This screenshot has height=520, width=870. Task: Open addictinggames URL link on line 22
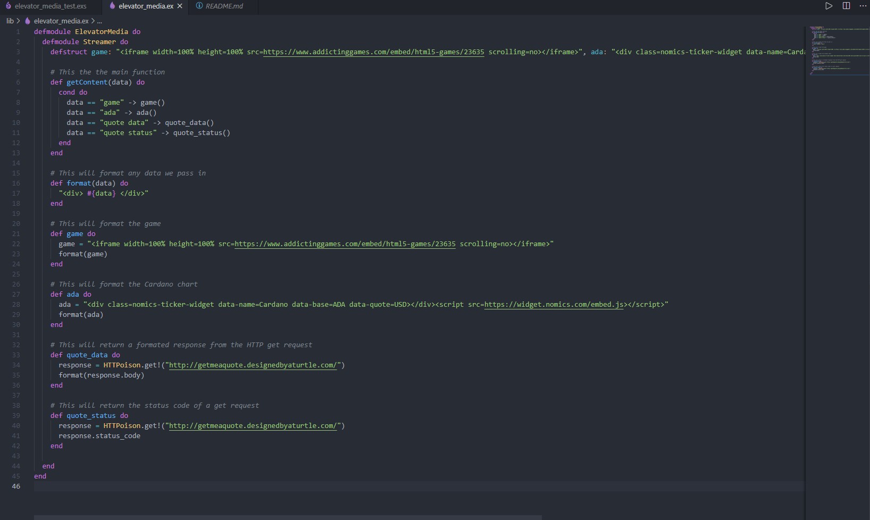[x=345, y=244]
